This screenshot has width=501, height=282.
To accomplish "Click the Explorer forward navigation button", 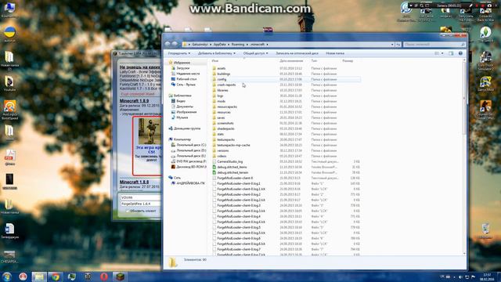I will (175, 44).
